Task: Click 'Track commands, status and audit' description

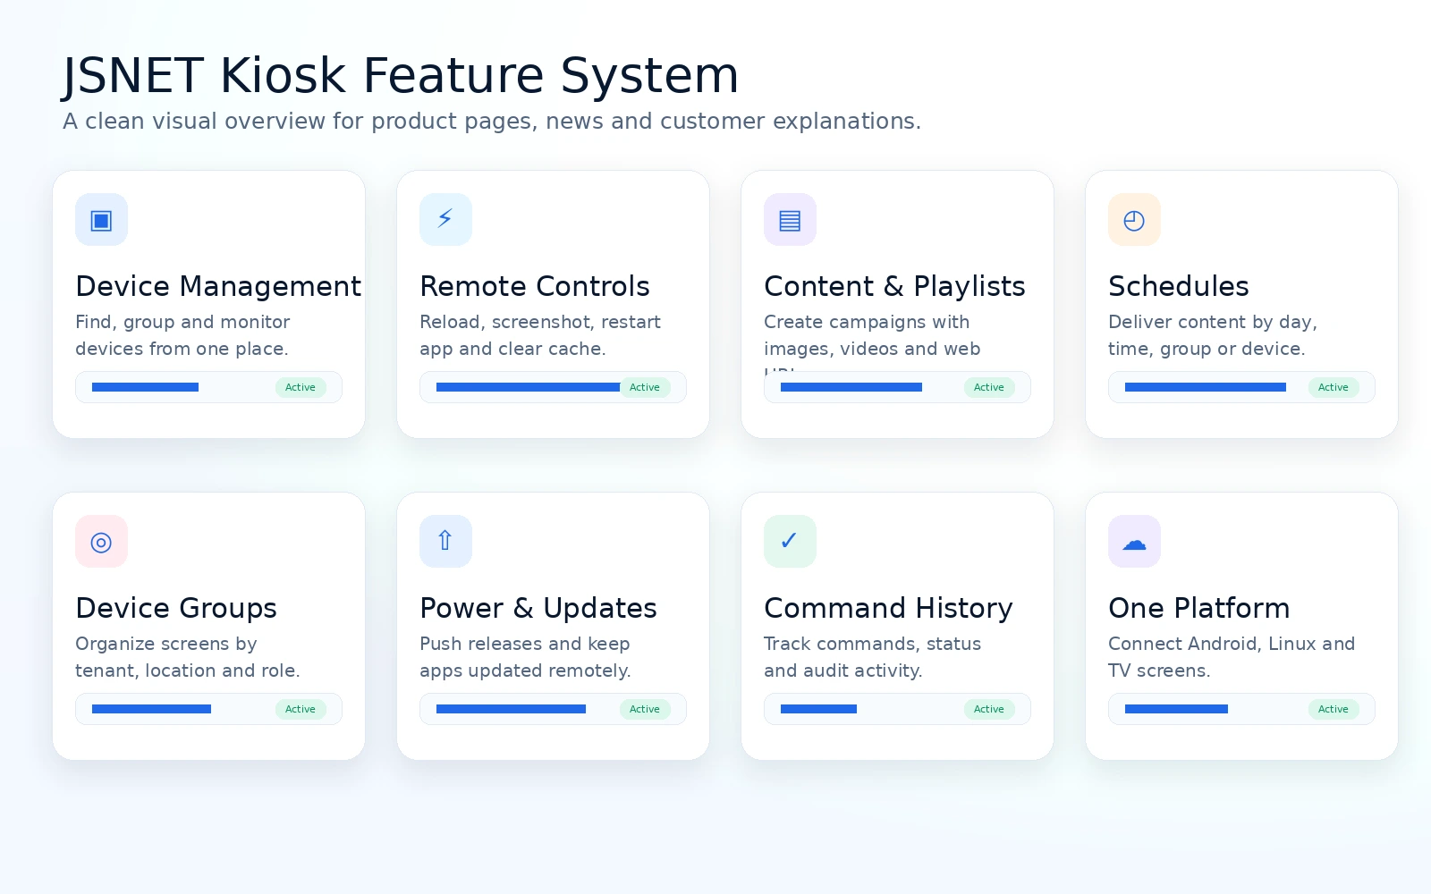Action: click(x=873, y=657)
